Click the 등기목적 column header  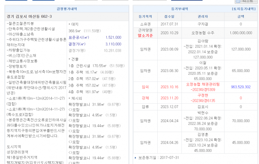click(145, 16)
